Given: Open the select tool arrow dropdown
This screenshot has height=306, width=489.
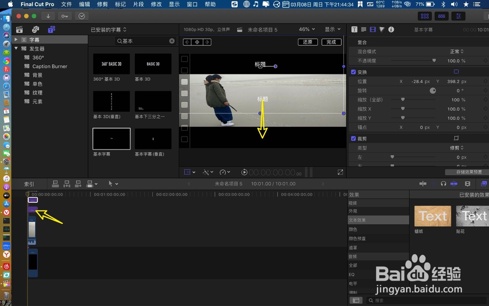Looking at the screenshot, I should click(x=113, y=184).
